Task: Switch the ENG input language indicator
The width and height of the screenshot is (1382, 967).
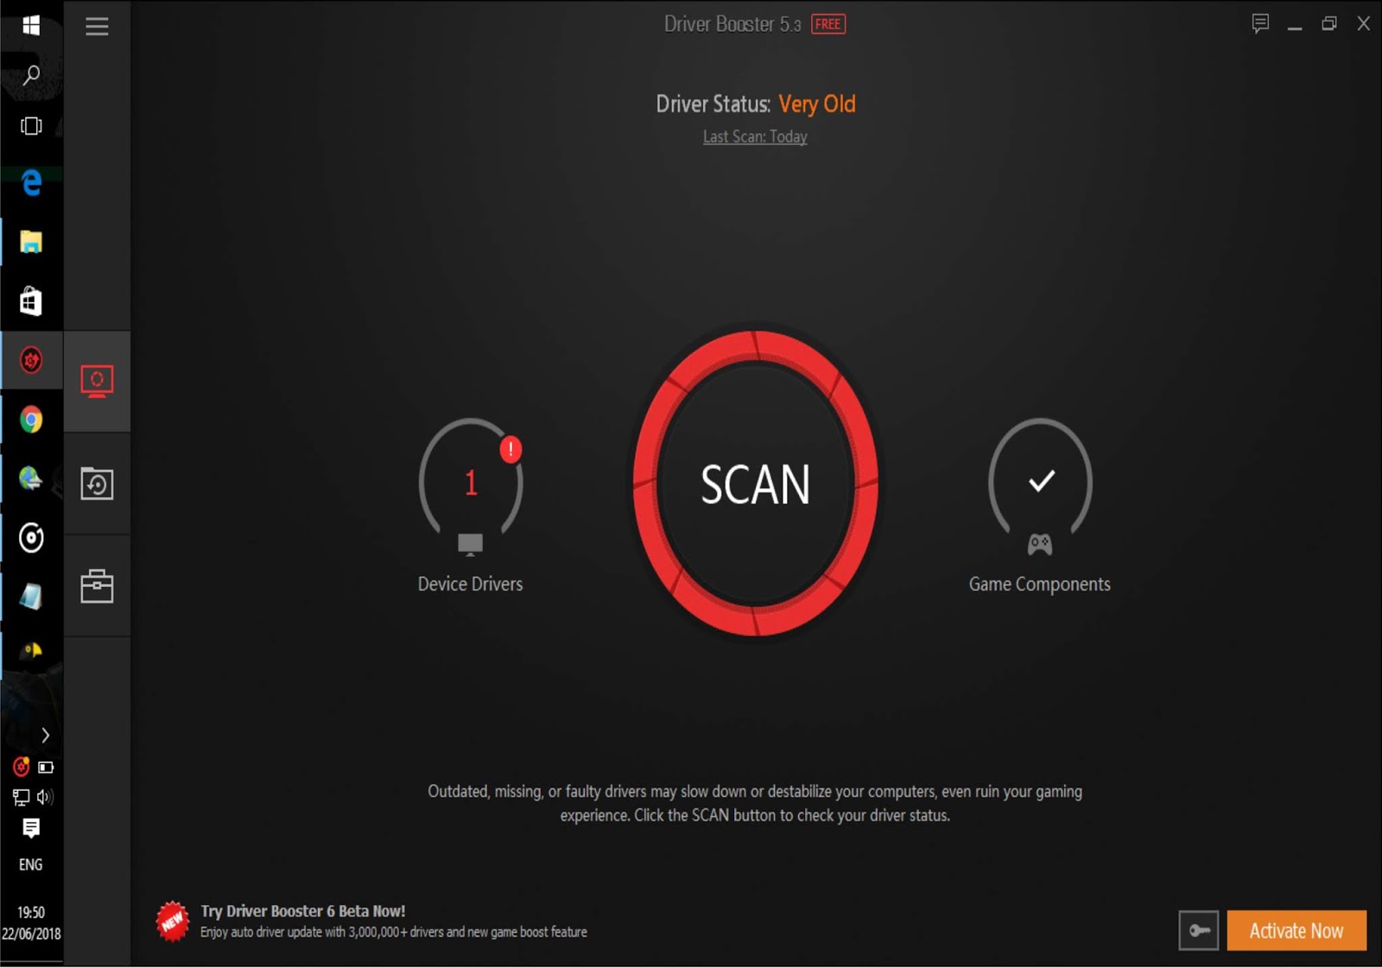Action: [31, 864]
